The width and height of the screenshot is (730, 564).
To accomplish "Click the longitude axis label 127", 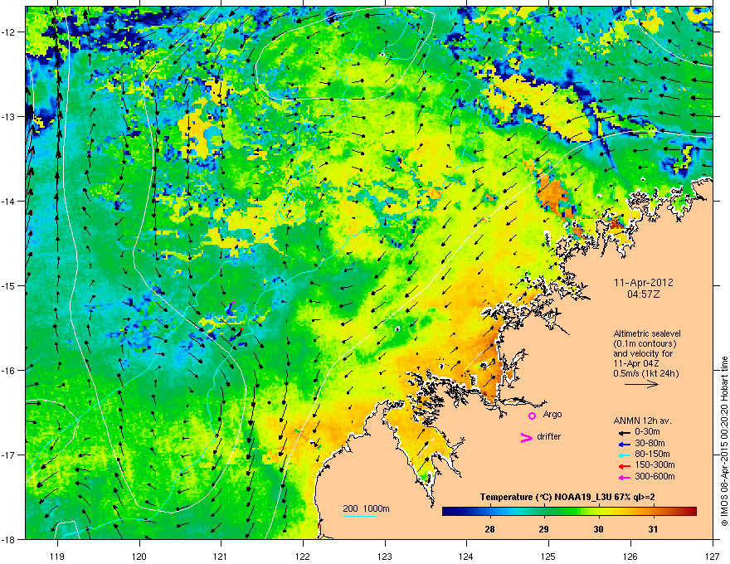I will click(x=713, y=556).
